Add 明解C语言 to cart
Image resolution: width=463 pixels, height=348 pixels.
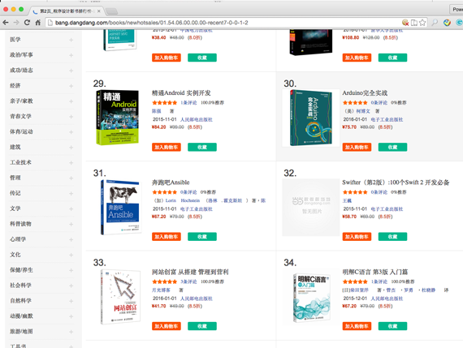click(x=357, y=326)
